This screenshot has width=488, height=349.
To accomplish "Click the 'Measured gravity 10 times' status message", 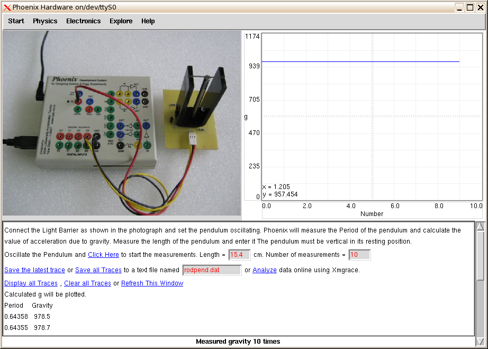I will coord(238,342).
